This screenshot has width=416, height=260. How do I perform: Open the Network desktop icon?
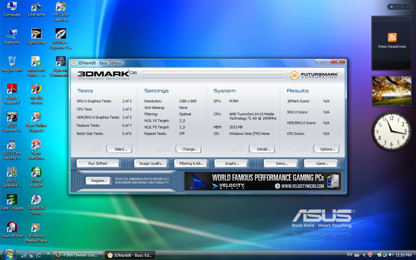[x=12, y=37]
